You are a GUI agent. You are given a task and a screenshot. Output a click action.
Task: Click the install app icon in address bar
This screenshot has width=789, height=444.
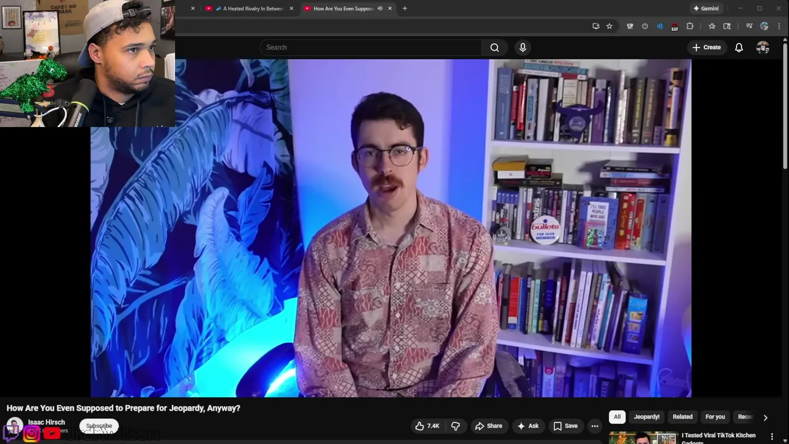click(595, 27)
